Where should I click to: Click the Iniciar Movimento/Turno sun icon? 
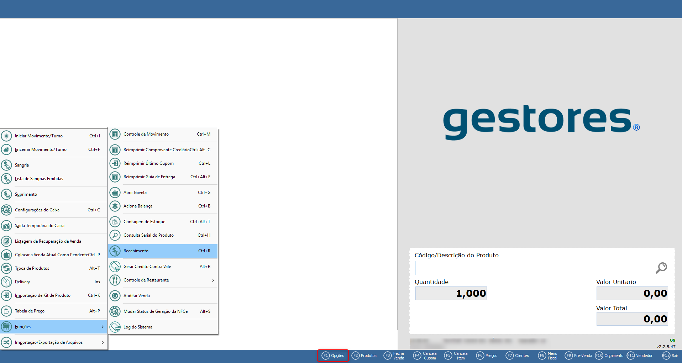(6, 136)
